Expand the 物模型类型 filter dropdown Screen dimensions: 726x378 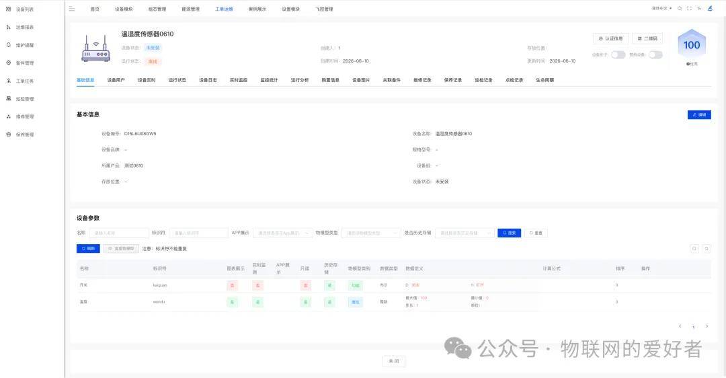coord(371,233)
